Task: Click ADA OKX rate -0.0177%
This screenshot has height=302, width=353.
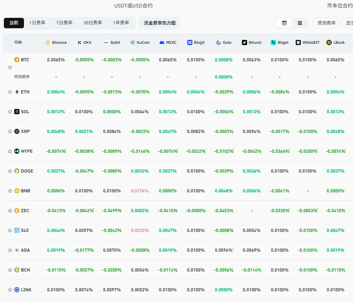Action: (x=84, y=250)
